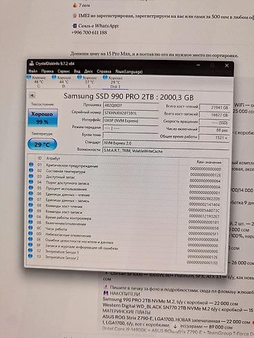
Task: Click the previous-disk arrow button
Action: click(x=32, y=95)
